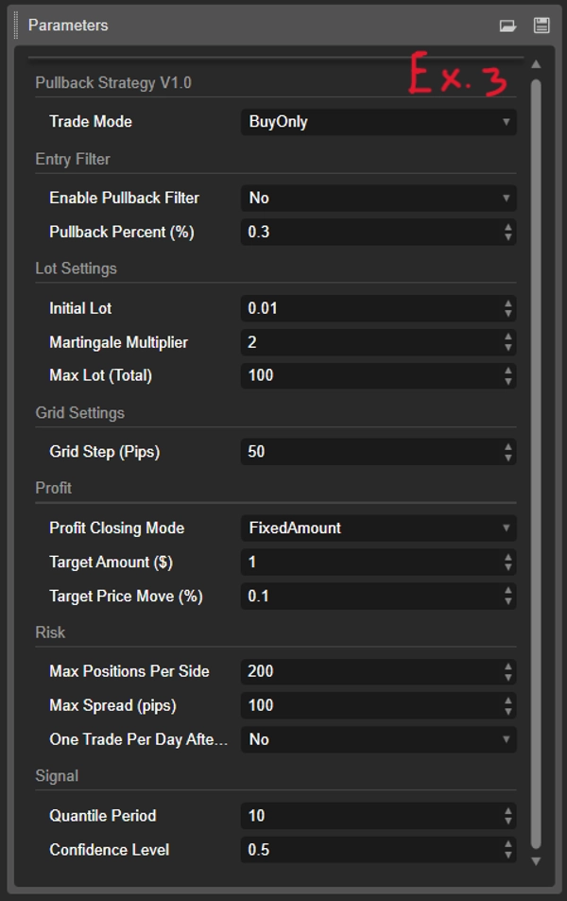Click the scrollbar down arrow
The width and height of the screenshot is (567, 901).
point(535,861)
